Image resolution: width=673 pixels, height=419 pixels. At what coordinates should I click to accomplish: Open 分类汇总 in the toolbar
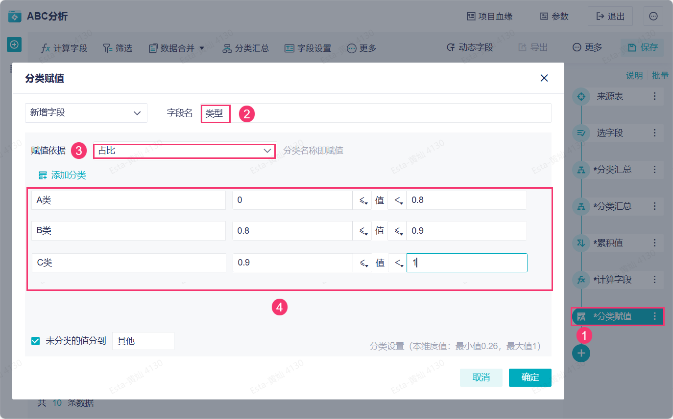[x=245, y=48]
